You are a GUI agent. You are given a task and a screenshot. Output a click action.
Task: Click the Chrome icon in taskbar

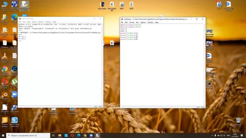pos(85,135)
